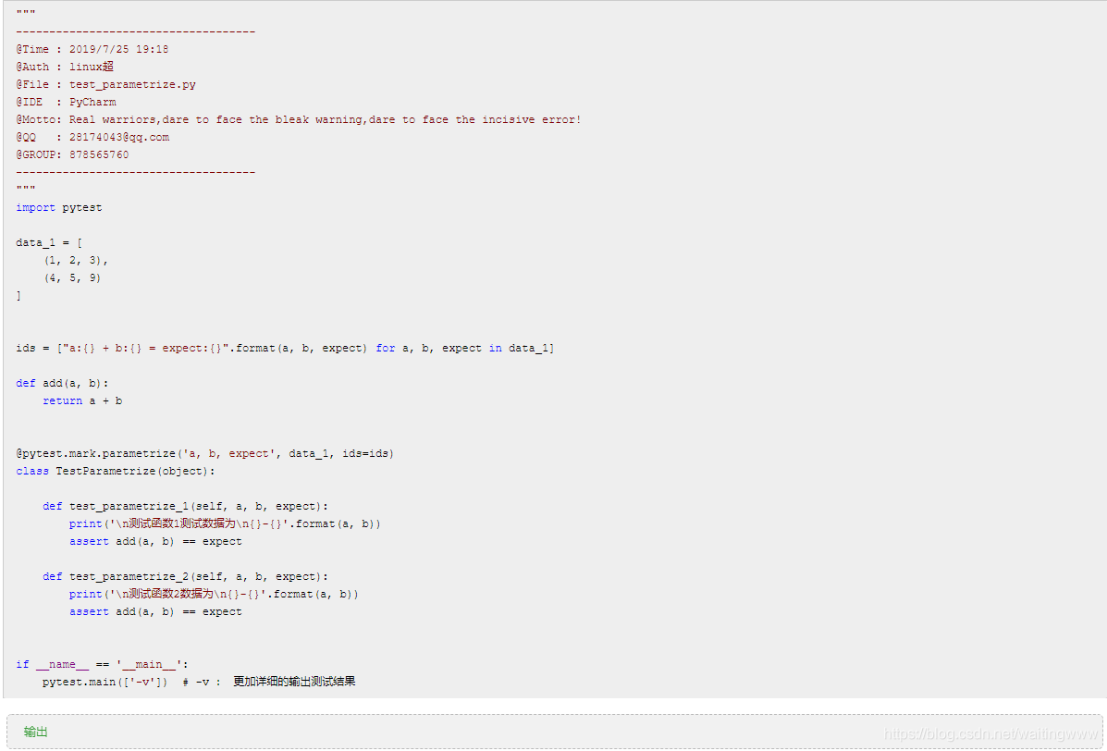Click the 'import pytest' line
Screen dimensions: 1107x751
coord(59,207)
